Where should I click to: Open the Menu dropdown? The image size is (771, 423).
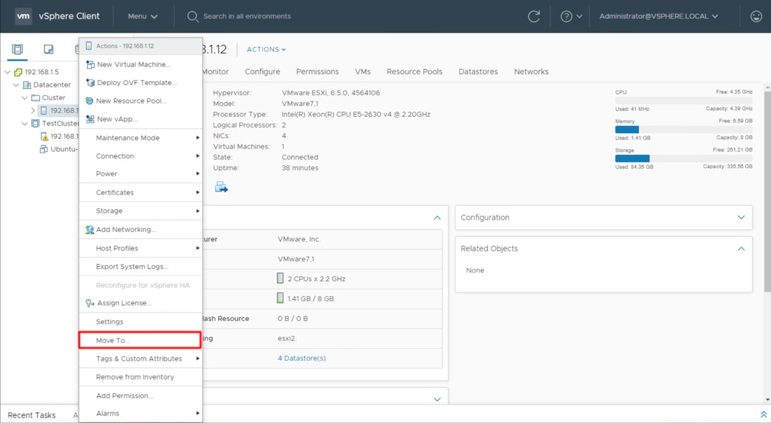point(143,16)
